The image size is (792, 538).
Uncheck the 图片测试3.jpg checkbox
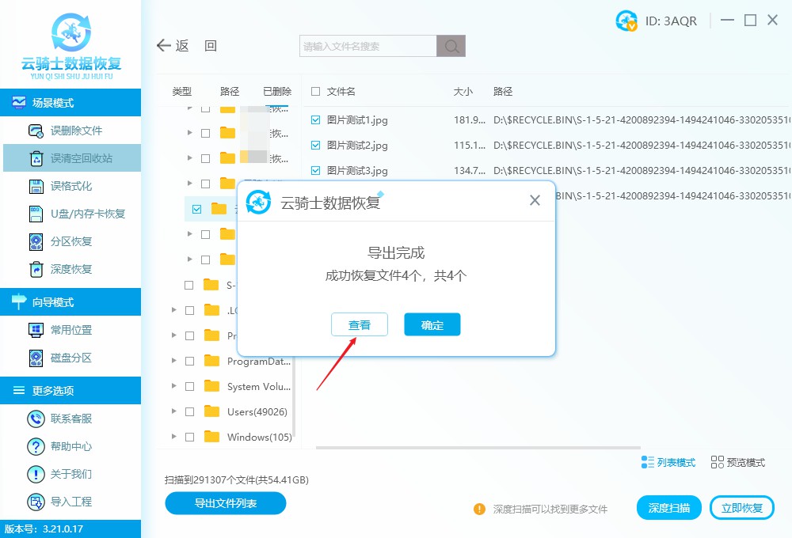click(316, 171)
